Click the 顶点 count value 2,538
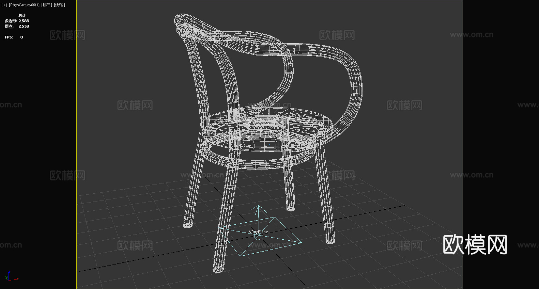 (24, 26)
